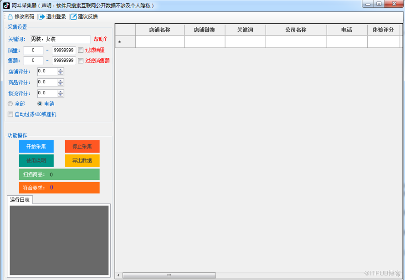Open the 帮助? link

[x=100, y=39]
